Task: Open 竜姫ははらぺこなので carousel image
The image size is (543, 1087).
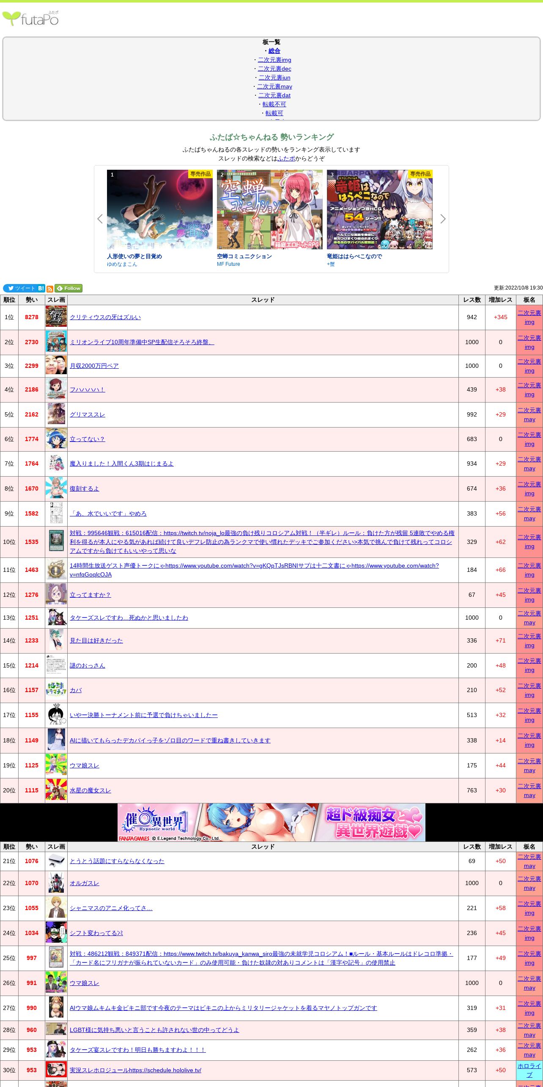Action: point(380,210)
